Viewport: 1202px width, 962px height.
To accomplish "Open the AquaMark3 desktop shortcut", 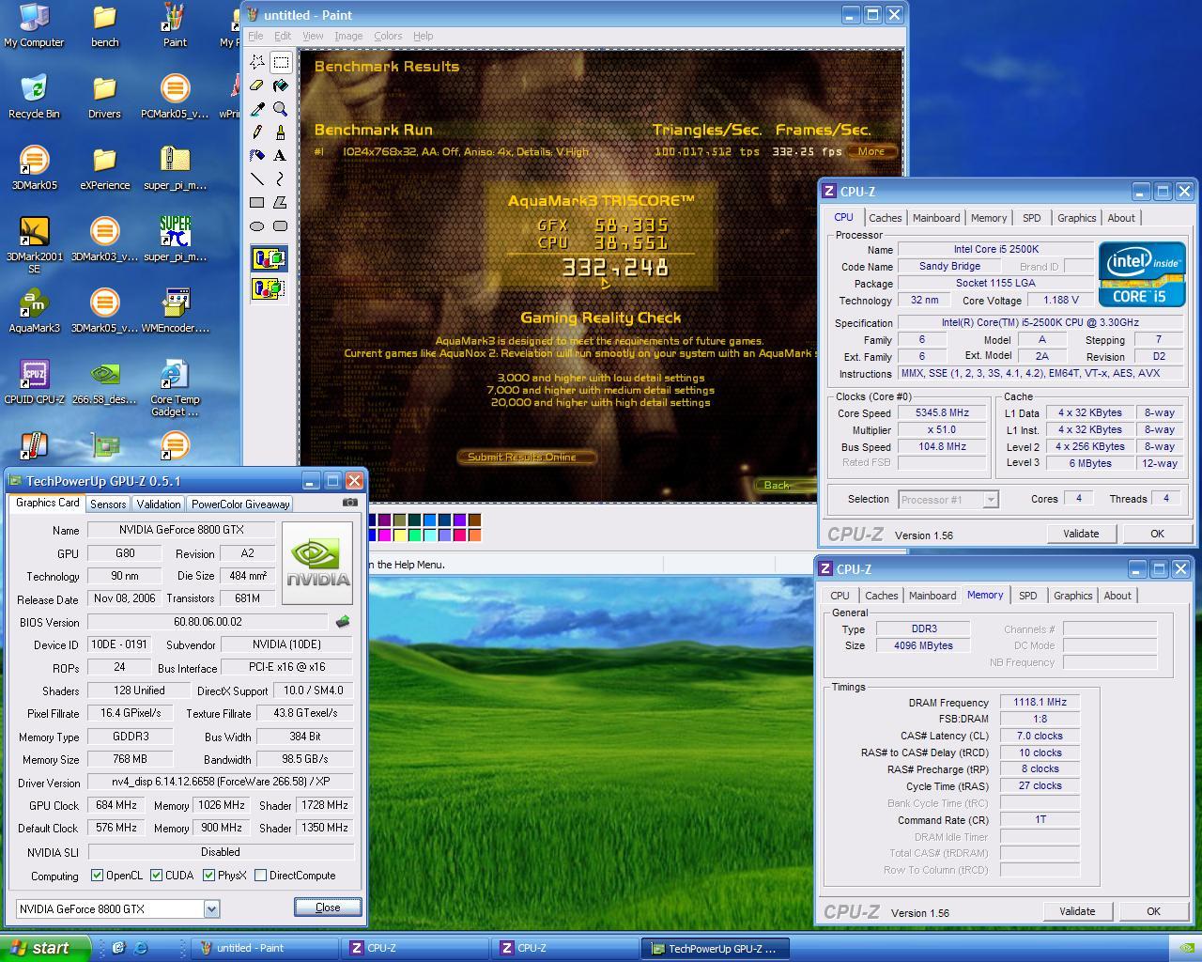I will (34, 311).
